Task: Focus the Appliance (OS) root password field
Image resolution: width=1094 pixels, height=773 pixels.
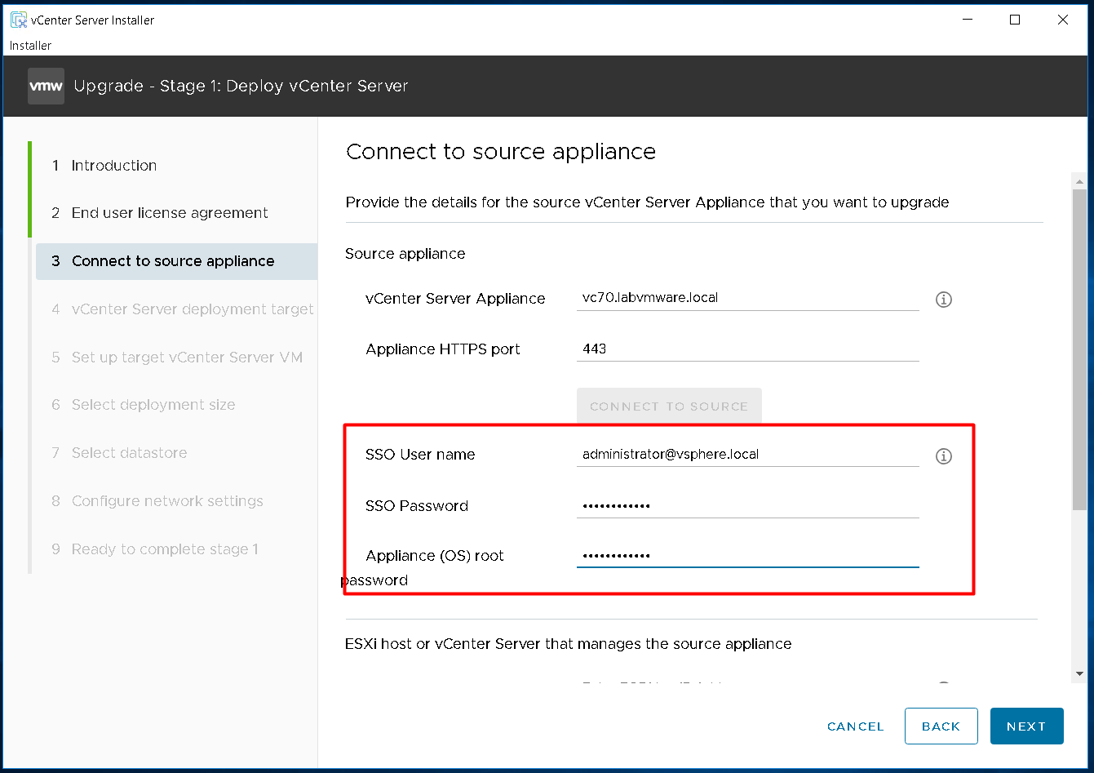Action: 748,555
